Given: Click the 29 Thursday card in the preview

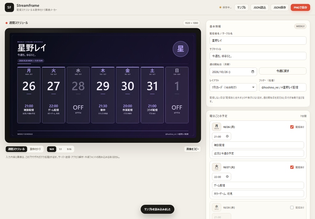Looking at the screenshot, I should (x=103, y=95).
